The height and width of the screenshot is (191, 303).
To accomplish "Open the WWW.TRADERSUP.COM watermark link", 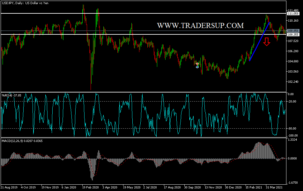I will [200, 24].
